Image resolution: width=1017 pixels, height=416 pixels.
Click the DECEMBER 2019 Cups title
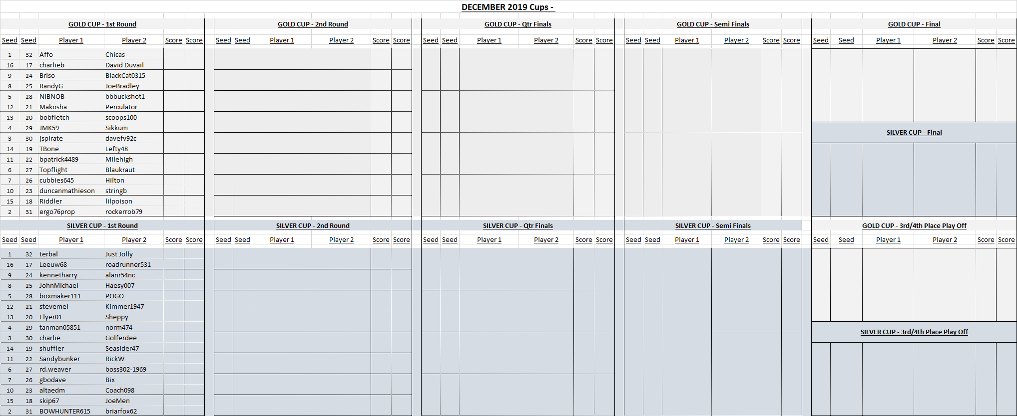508,7
